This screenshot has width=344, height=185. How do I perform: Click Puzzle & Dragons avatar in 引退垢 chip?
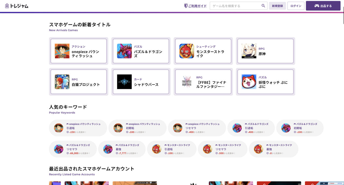click(x=237, y=128)
